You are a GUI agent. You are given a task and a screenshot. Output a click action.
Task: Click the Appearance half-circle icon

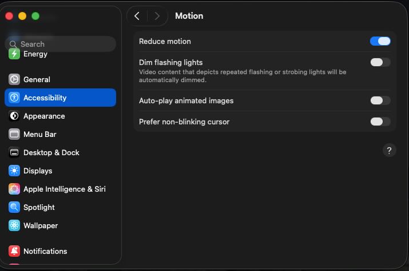click(14, 116)
